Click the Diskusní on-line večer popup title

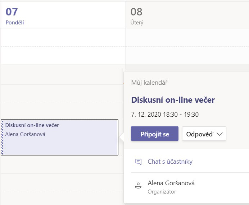pos(173,100)
